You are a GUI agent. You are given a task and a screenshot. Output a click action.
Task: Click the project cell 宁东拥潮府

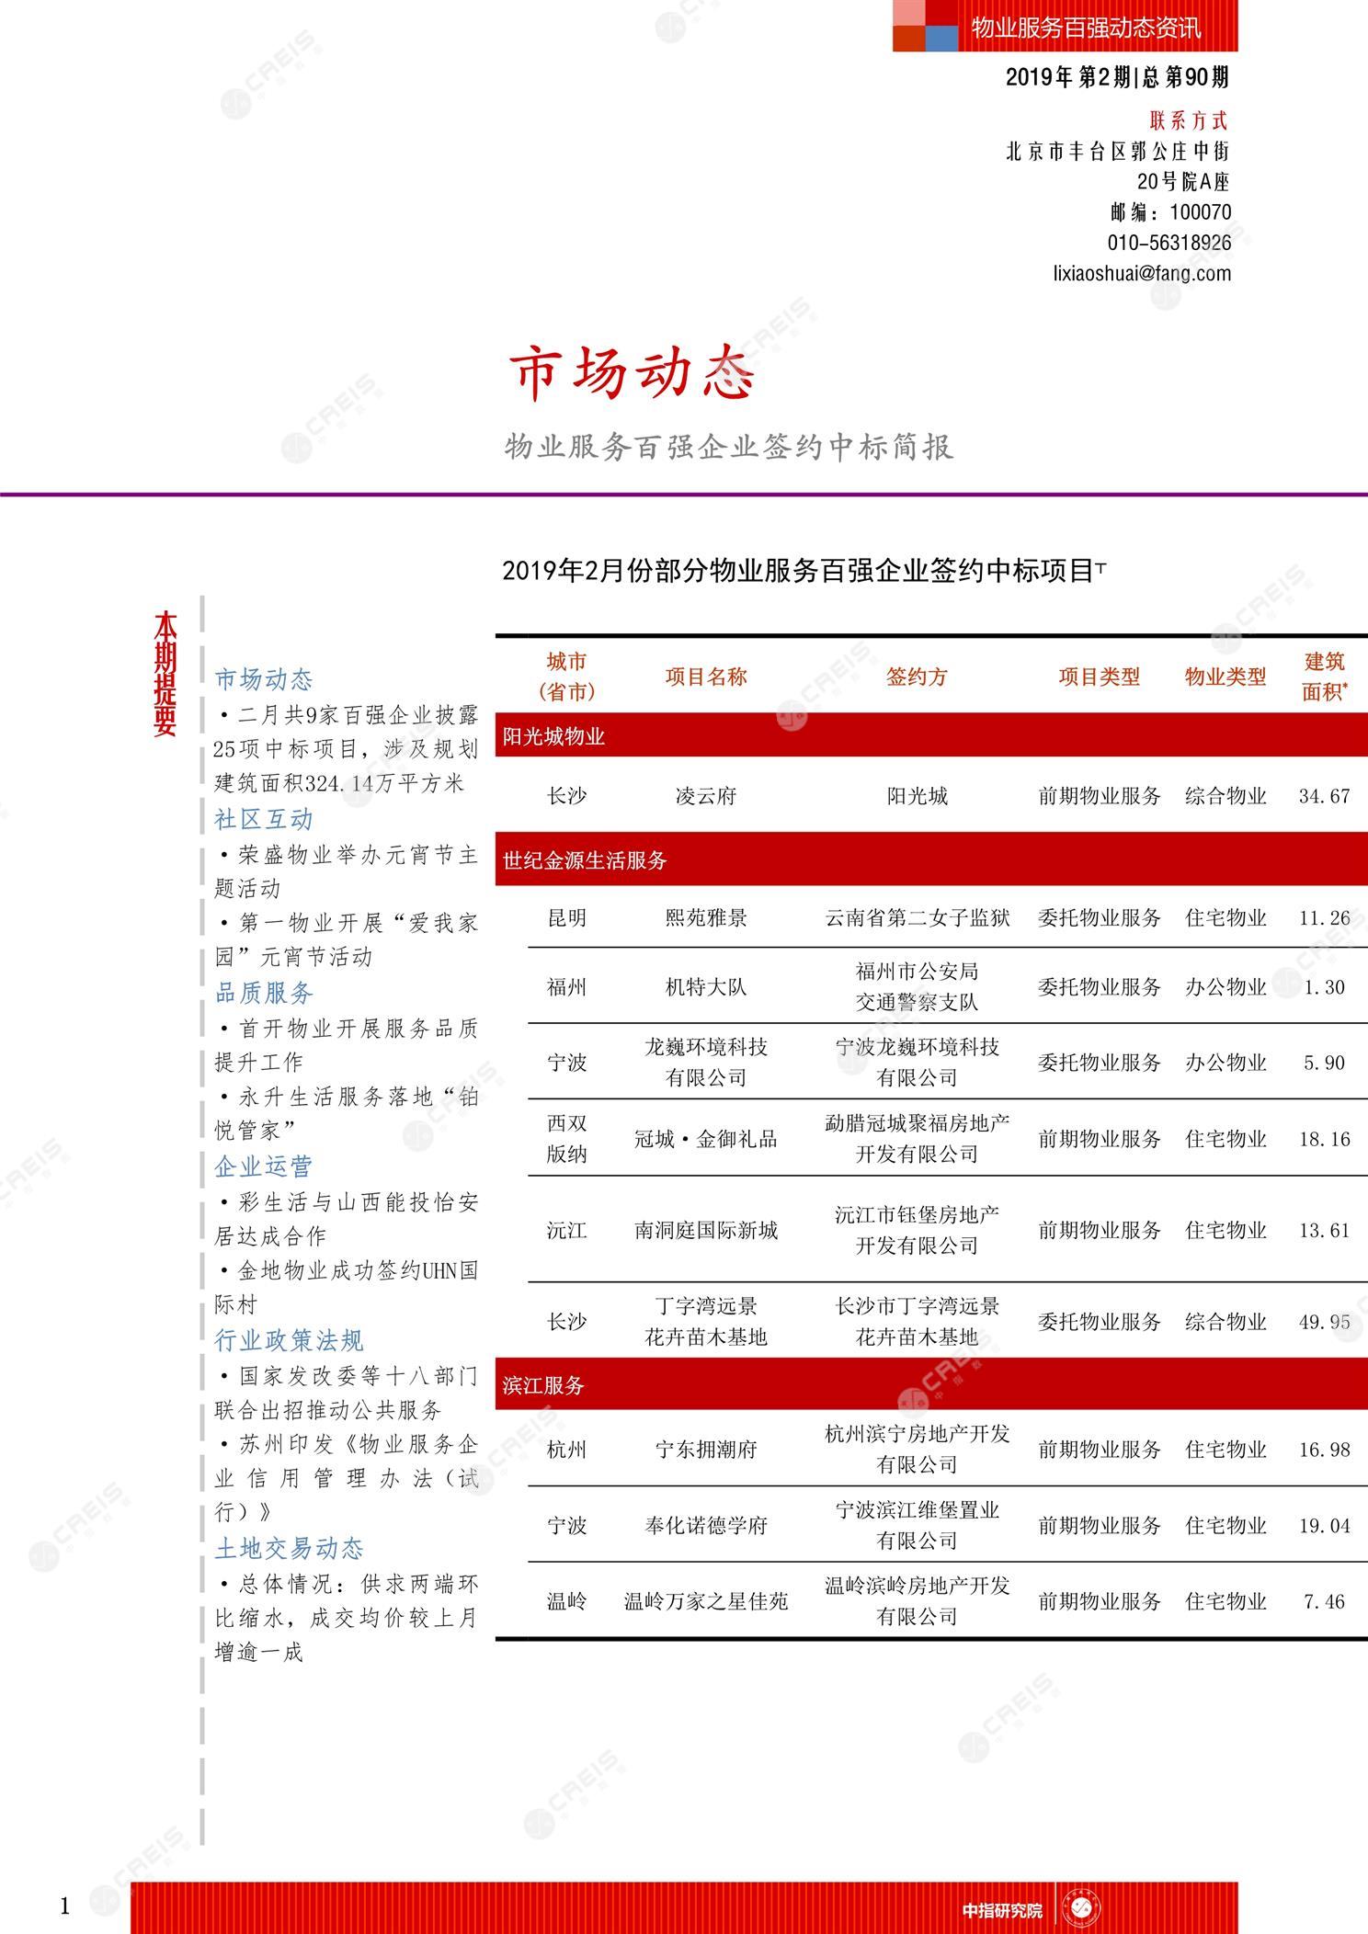[706, 1450]
